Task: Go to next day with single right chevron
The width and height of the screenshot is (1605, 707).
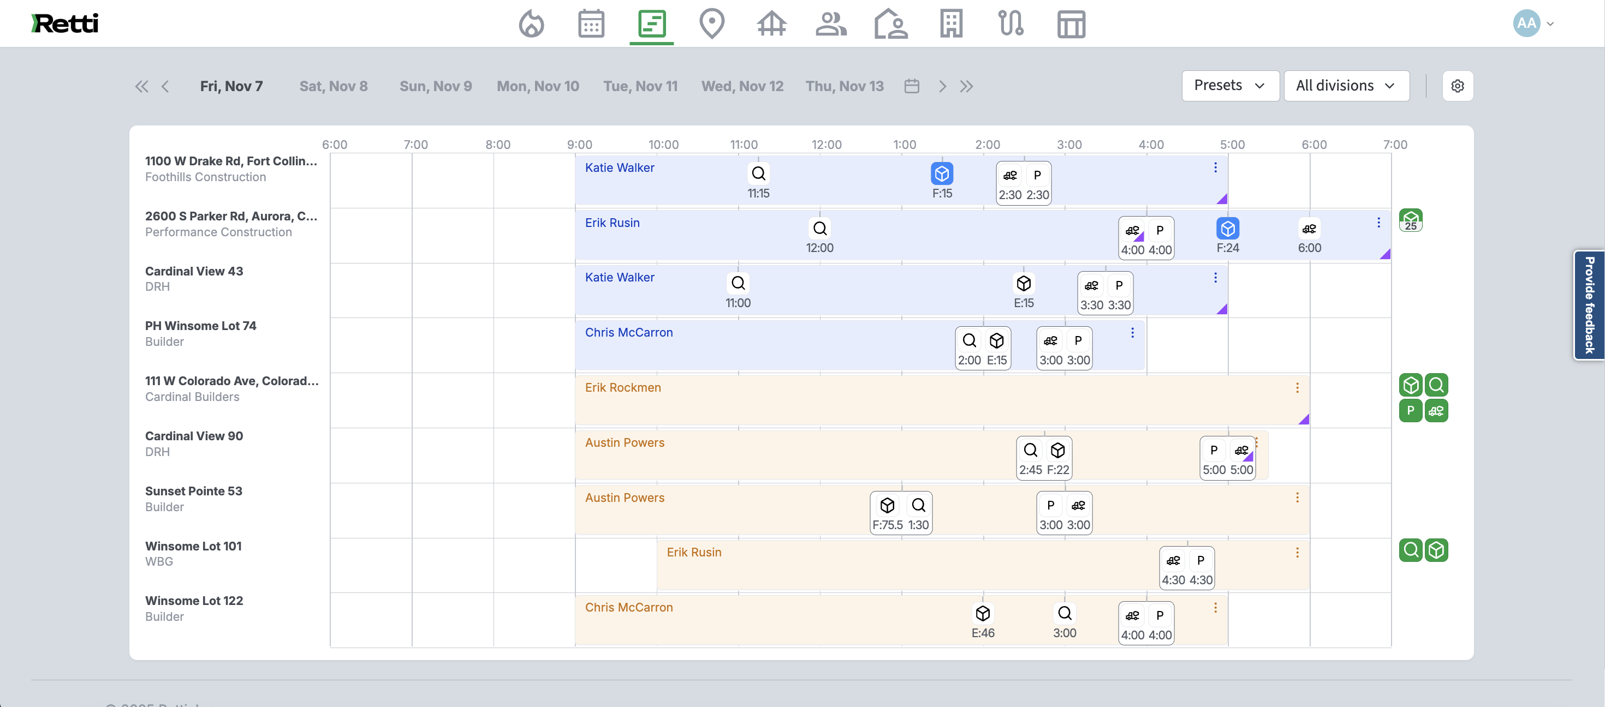Action: click(942, 87)
